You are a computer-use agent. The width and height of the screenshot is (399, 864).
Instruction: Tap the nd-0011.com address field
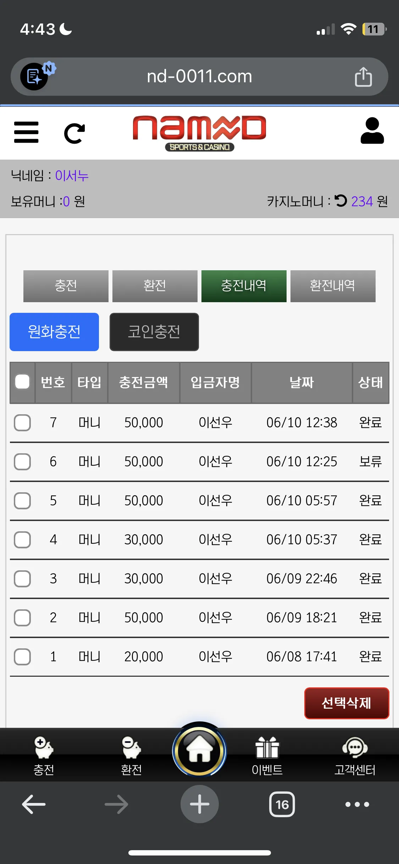point(199,77)
